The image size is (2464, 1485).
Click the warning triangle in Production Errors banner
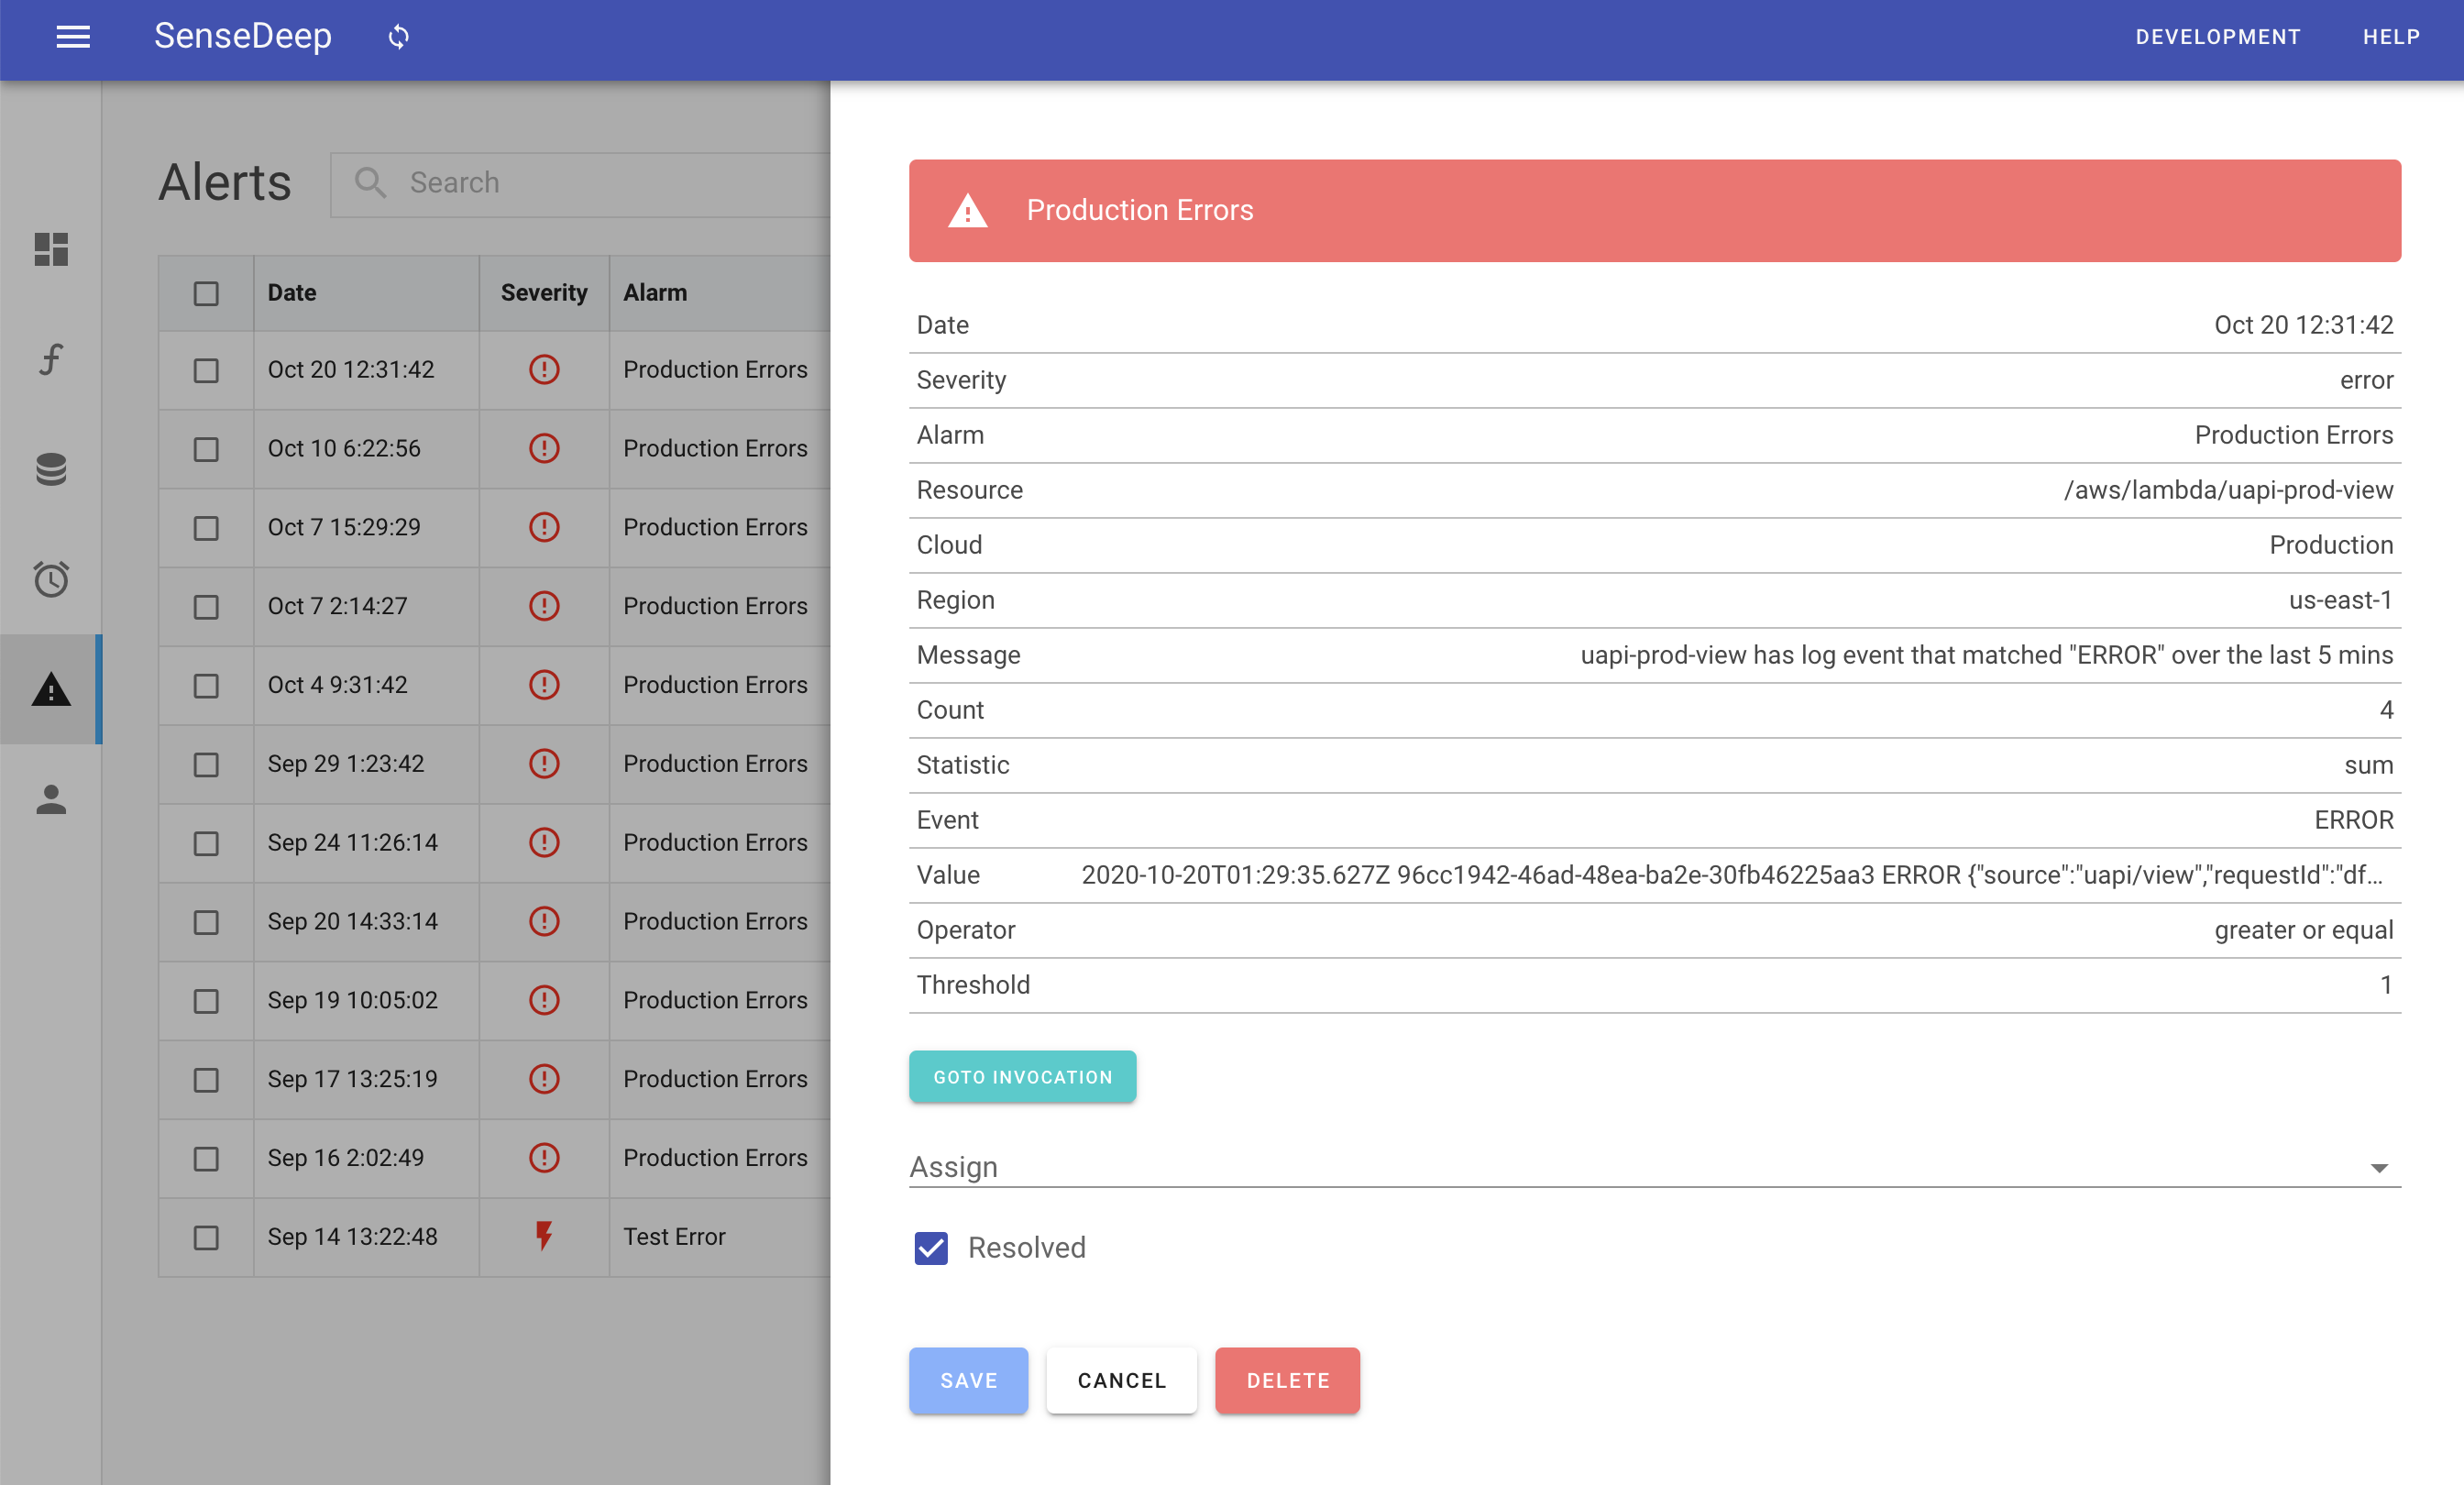(x=967, y=211)
